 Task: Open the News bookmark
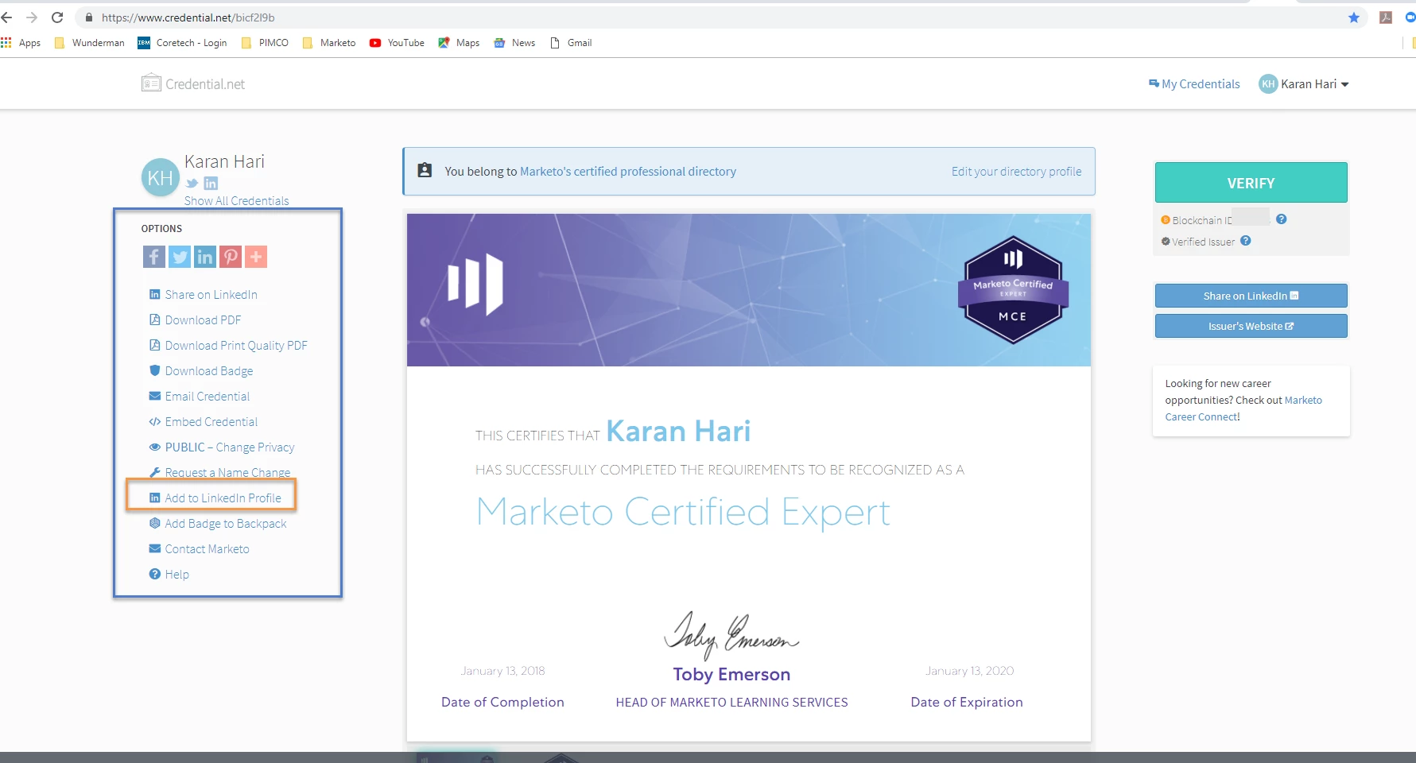(x=514, y=43)
